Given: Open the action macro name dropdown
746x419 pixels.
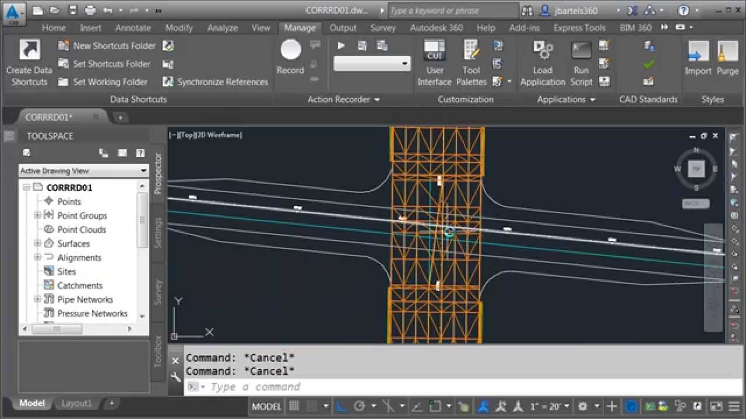Looking at the screenshot, I should pyautogui.click(x=372, y=64).
